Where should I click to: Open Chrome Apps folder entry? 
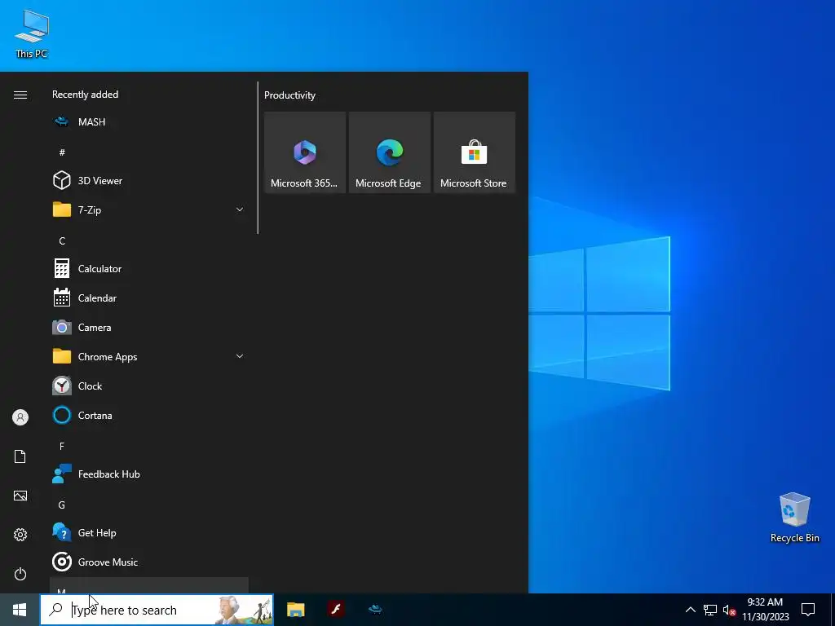pyautogui.click(x=149, y=357)
